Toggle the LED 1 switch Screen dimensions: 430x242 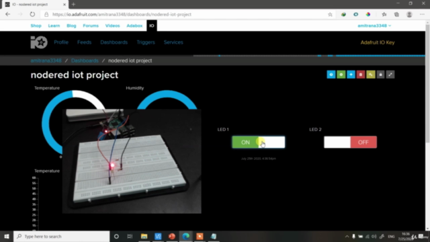point(258,142)
